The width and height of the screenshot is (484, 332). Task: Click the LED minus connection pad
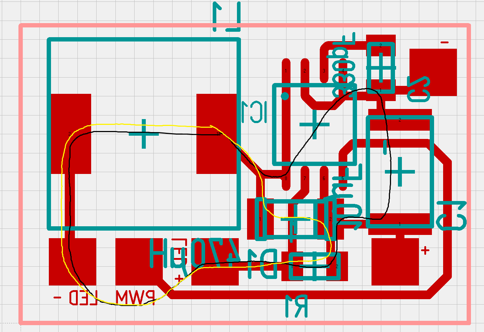[x=73, y=262]
